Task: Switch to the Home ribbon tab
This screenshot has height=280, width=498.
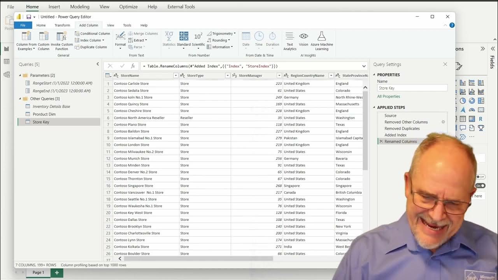Action: (x=41, y=25)
